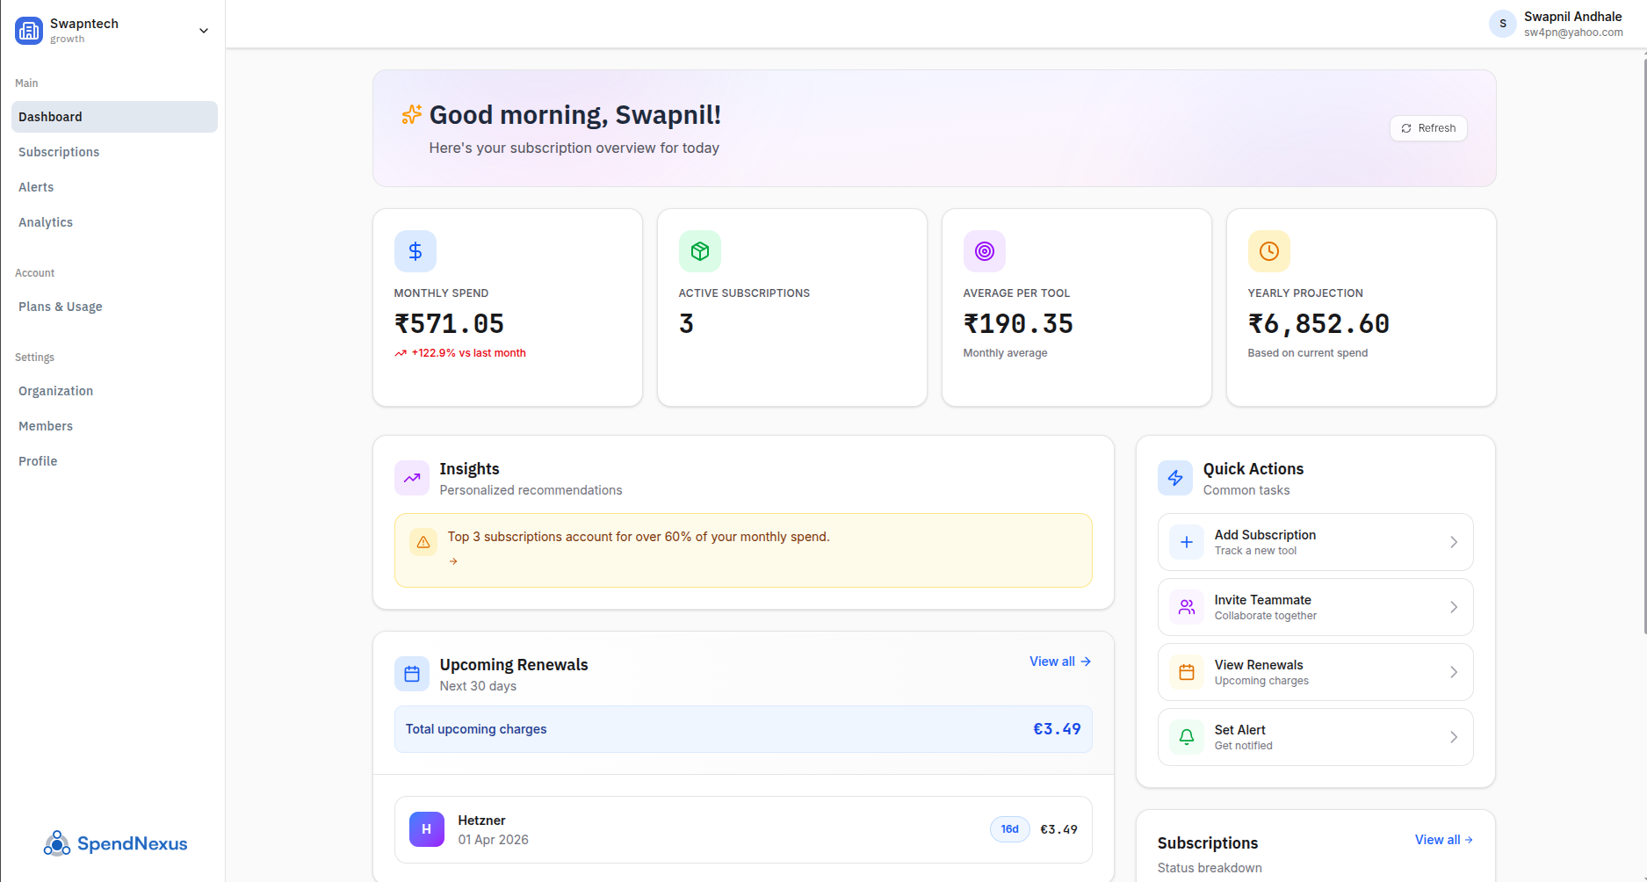Click the Quick Actions lightning icon
Viewport: 1647px width, 882px height.
pyautogui.click(x=1174, y=477)
